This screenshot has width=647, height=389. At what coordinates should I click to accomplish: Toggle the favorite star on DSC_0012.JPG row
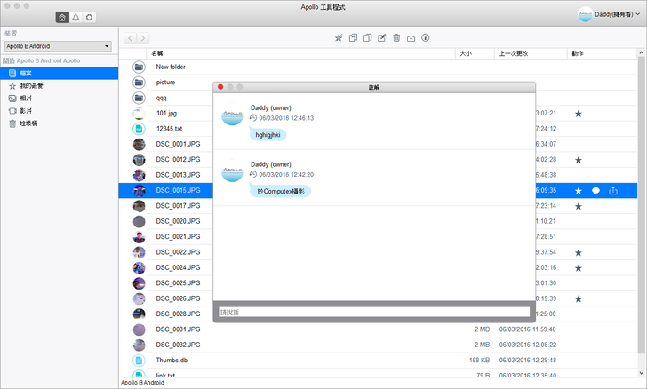point(579,160)
